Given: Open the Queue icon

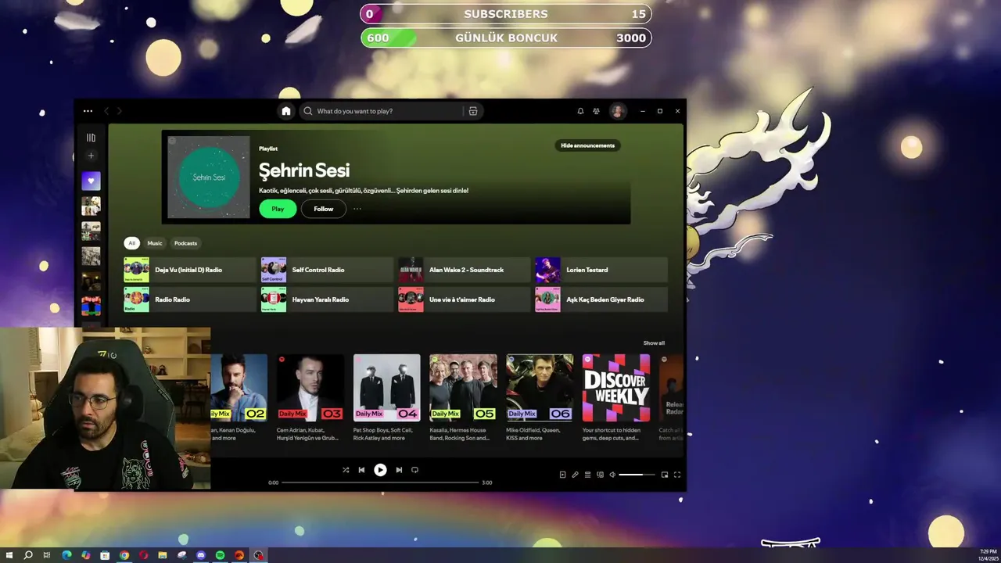Looking at the screenshot, I should coord(587,475).
